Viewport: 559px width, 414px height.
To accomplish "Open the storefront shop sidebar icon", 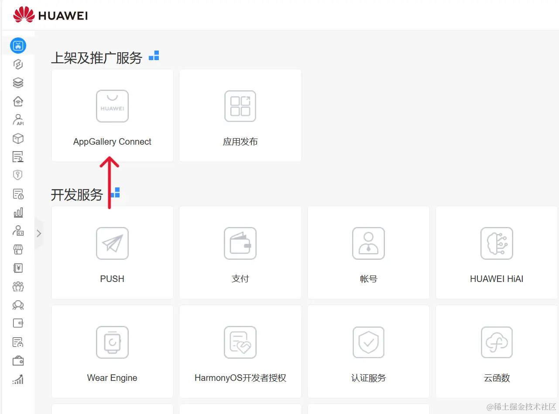I will [x=18, y=249].
